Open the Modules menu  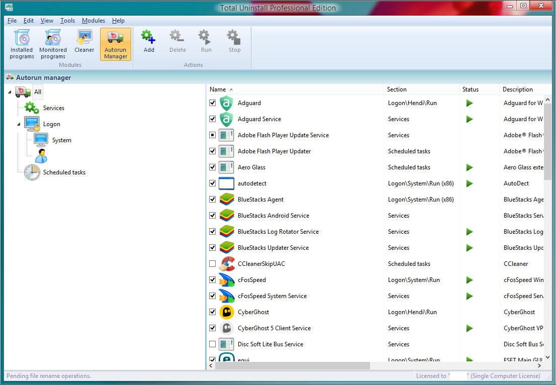[94, 21]
